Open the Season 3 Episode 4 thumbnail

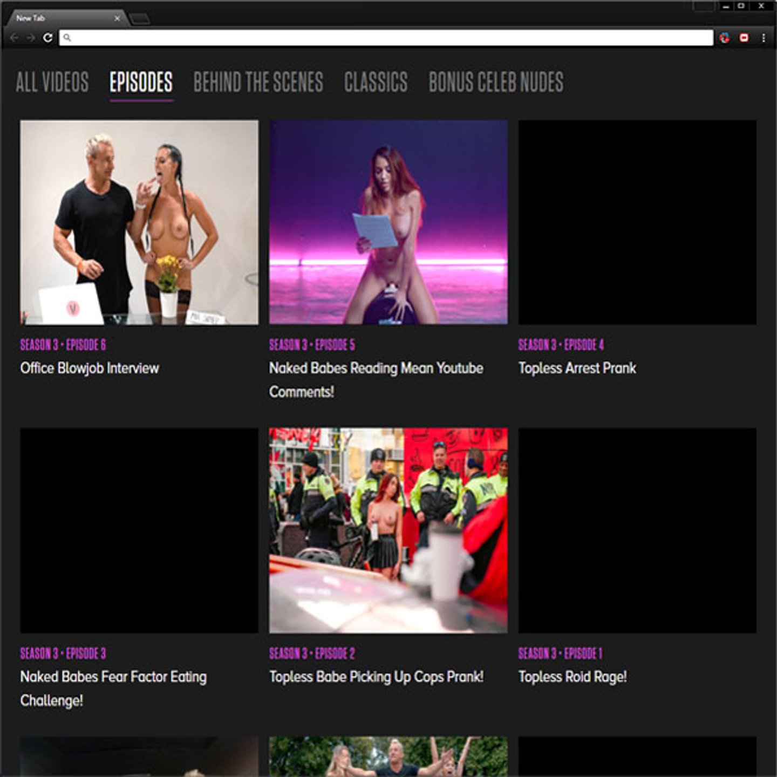[x=637, y=222]
